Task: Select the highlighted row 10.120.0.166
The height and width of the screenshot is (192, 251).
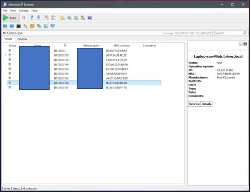Action: (84, 83)
